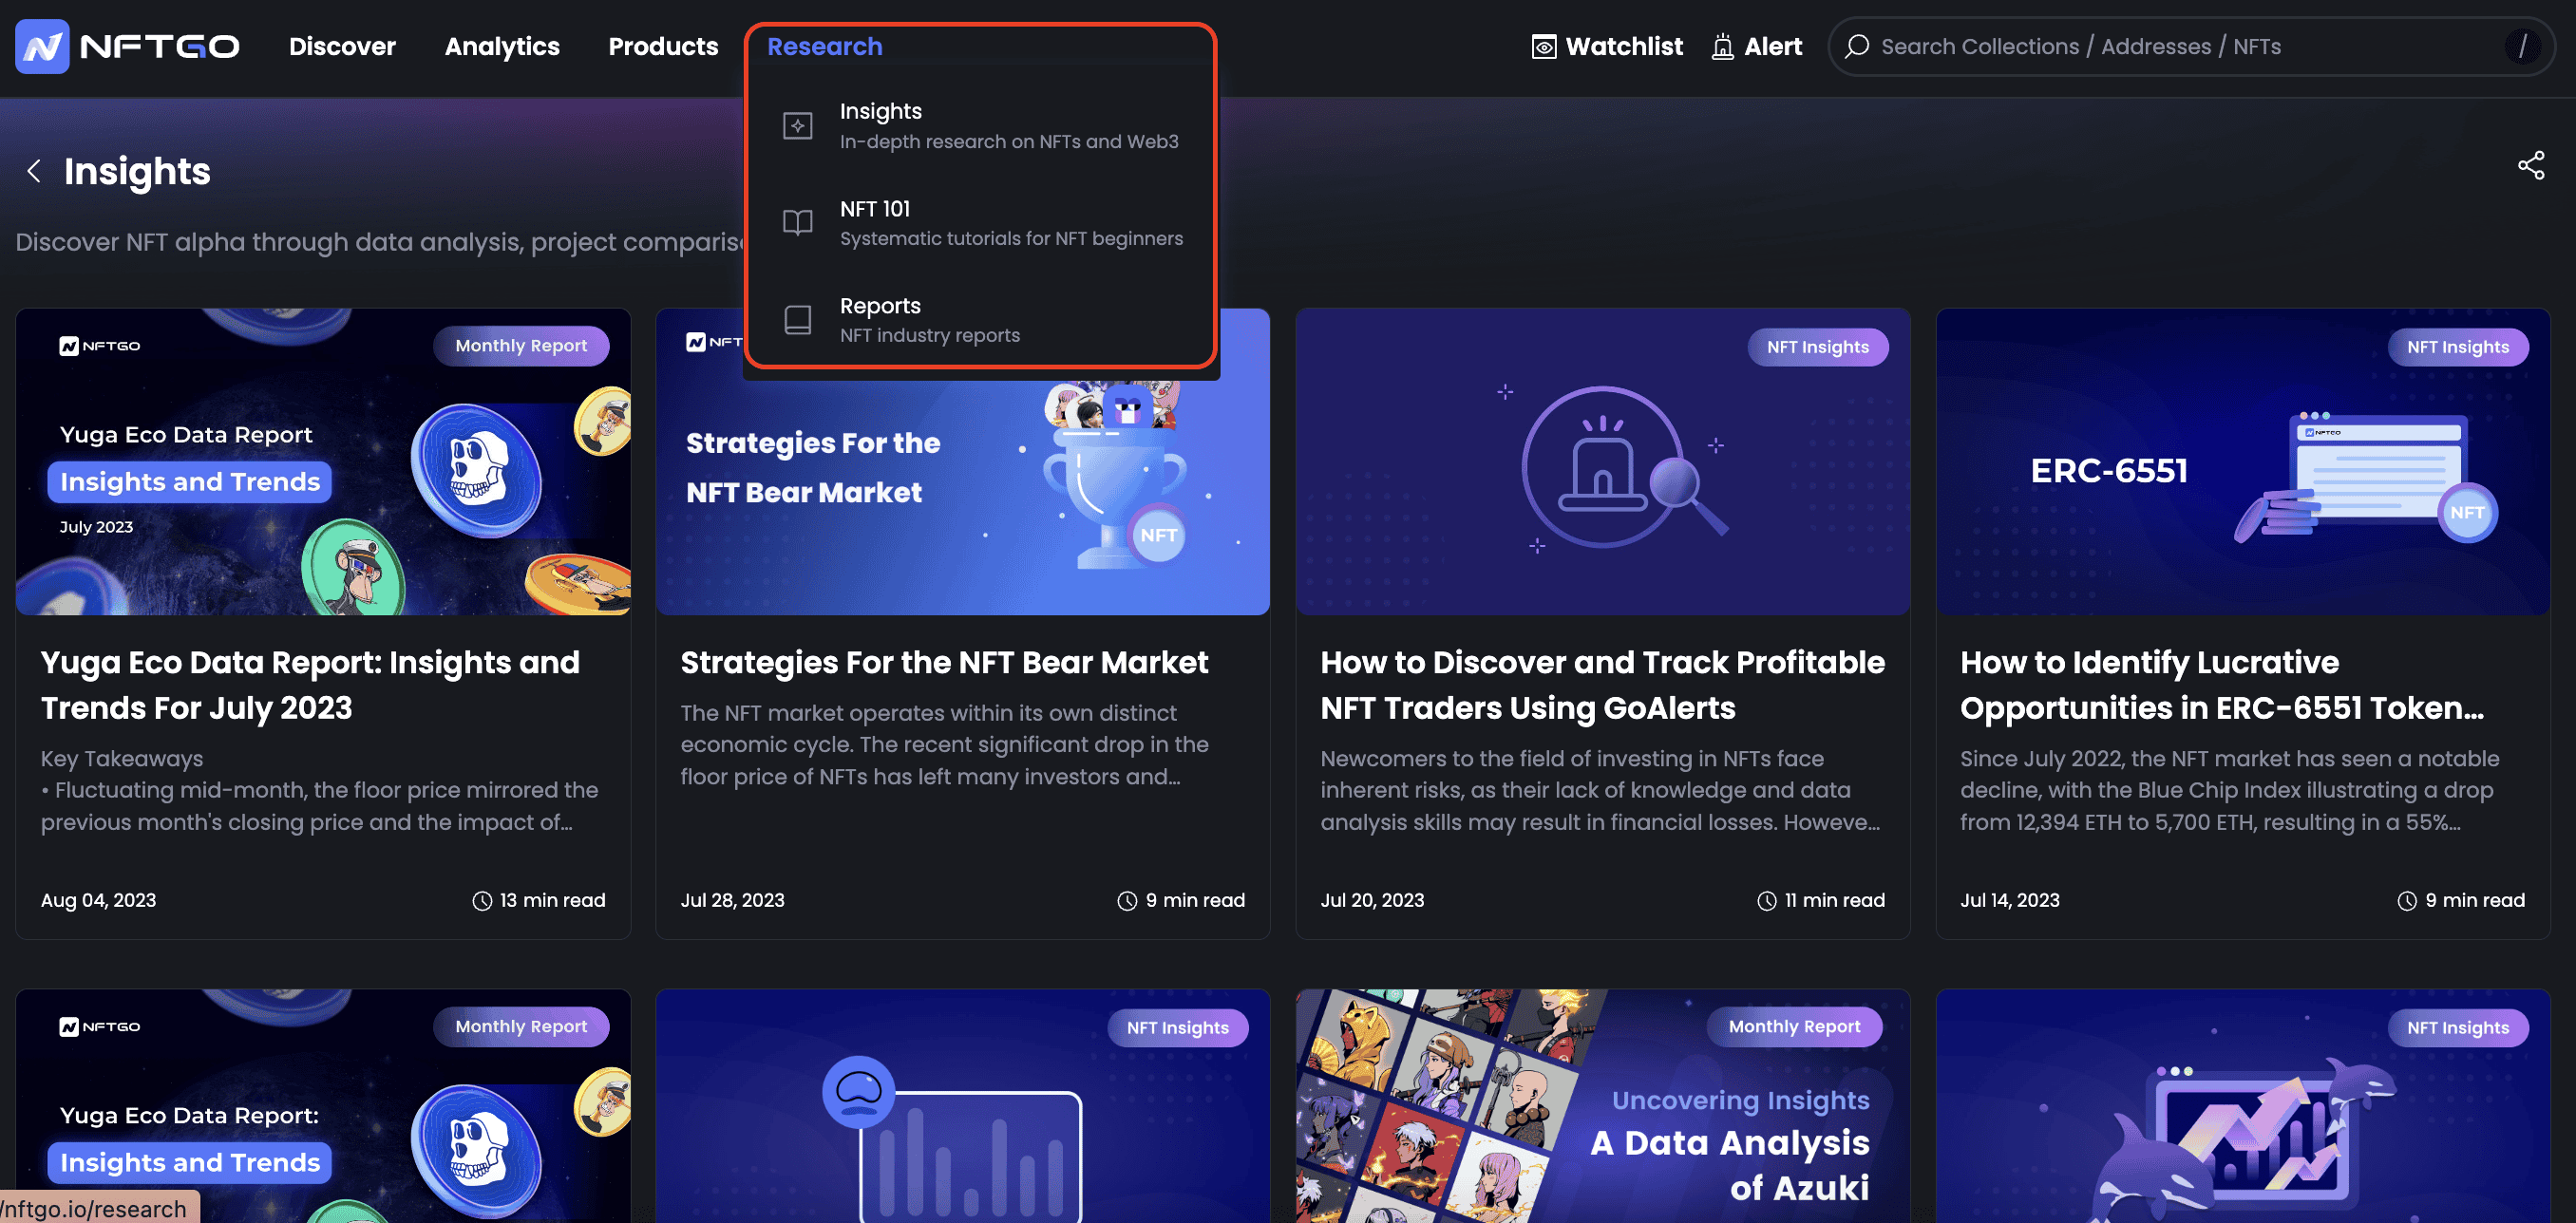This screenshot has width=2576, height=1223.
Task: Open the ERC-6551 article thumbnail
Action: point(2242,461)
